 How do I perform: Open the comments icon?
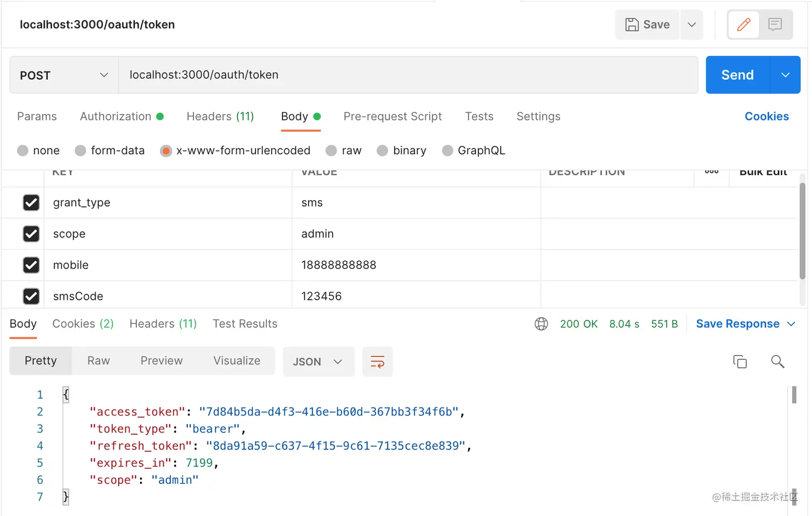tap(775, 25)
